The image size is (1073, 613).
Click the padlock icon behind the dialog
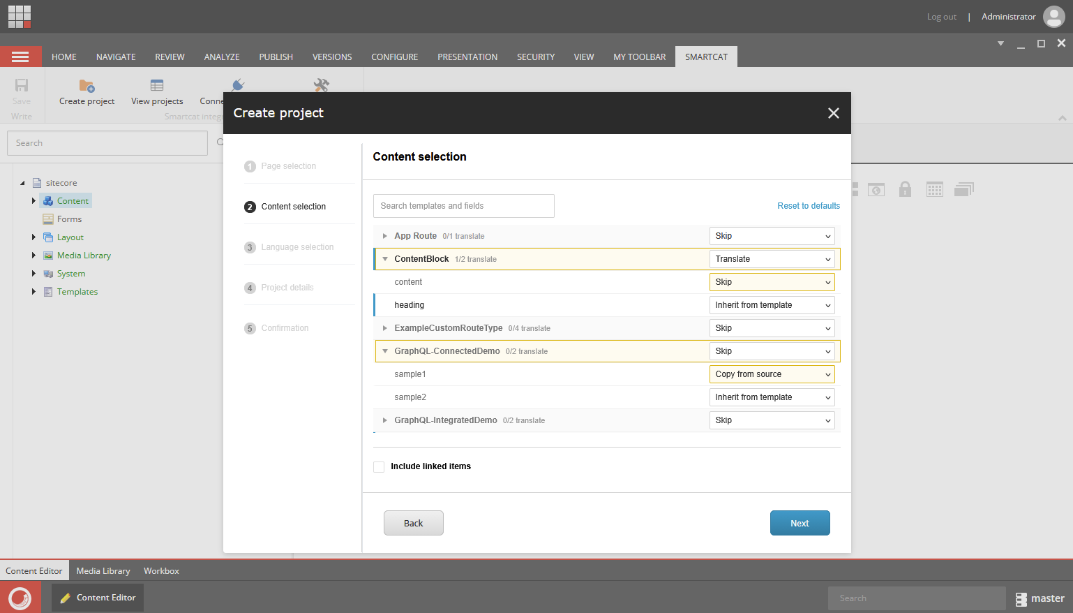coord(905,189)
